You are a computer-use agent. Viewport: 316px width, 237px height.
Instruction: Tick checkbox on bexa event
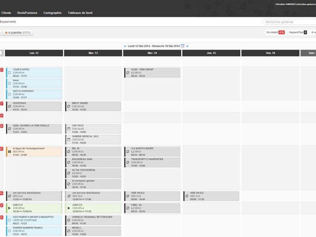coord(9,83)
